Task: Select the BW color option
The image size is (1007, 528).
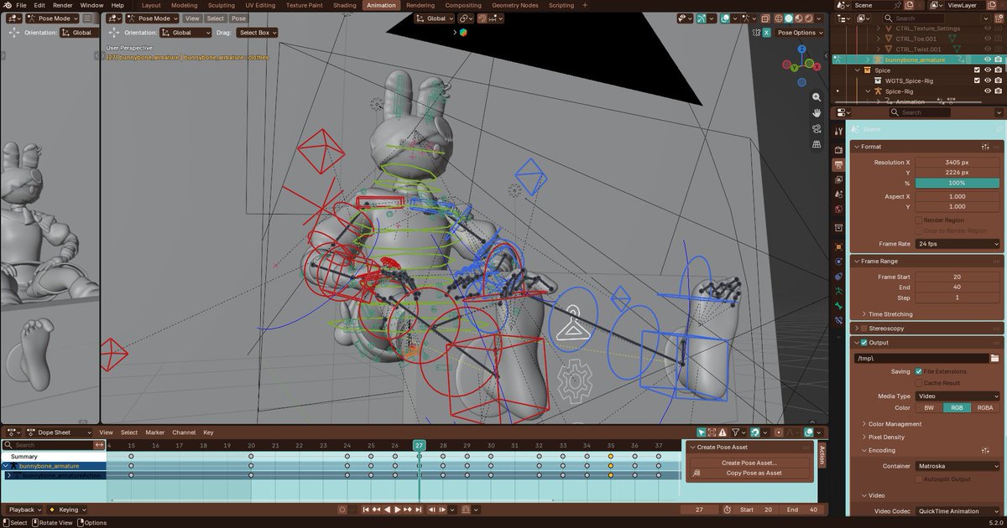Action: pyautogui.click(x=929, y=407)
